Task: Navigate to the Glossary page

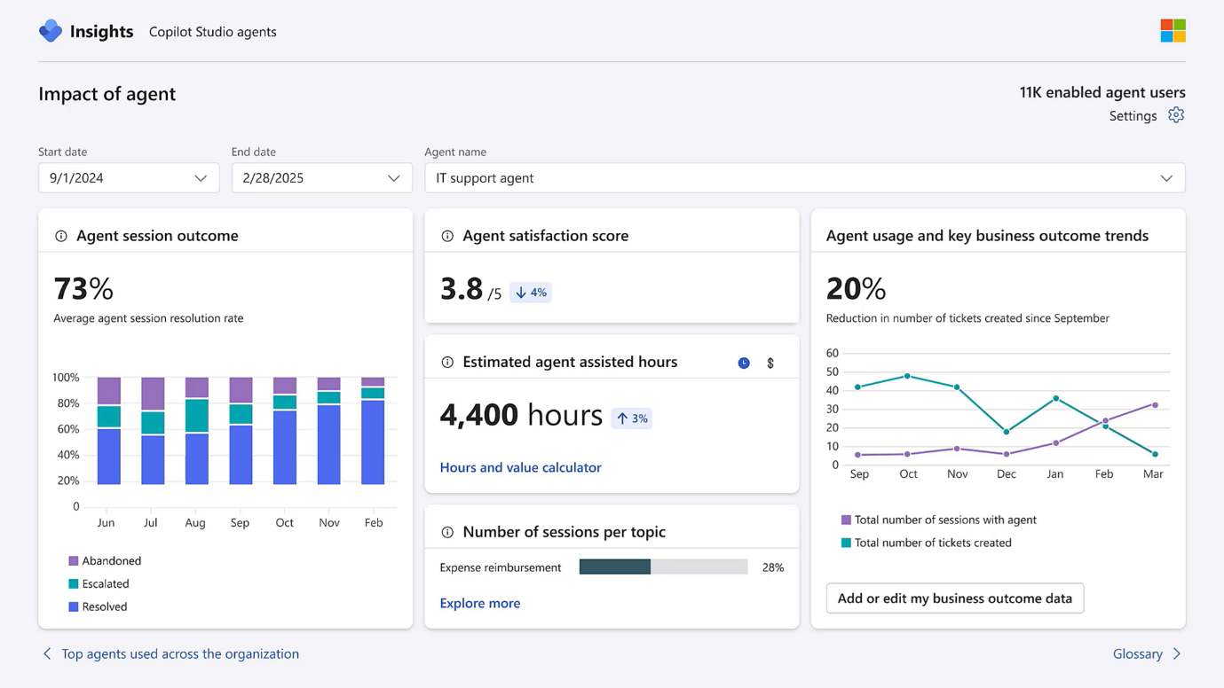Action: point(1138,653)
